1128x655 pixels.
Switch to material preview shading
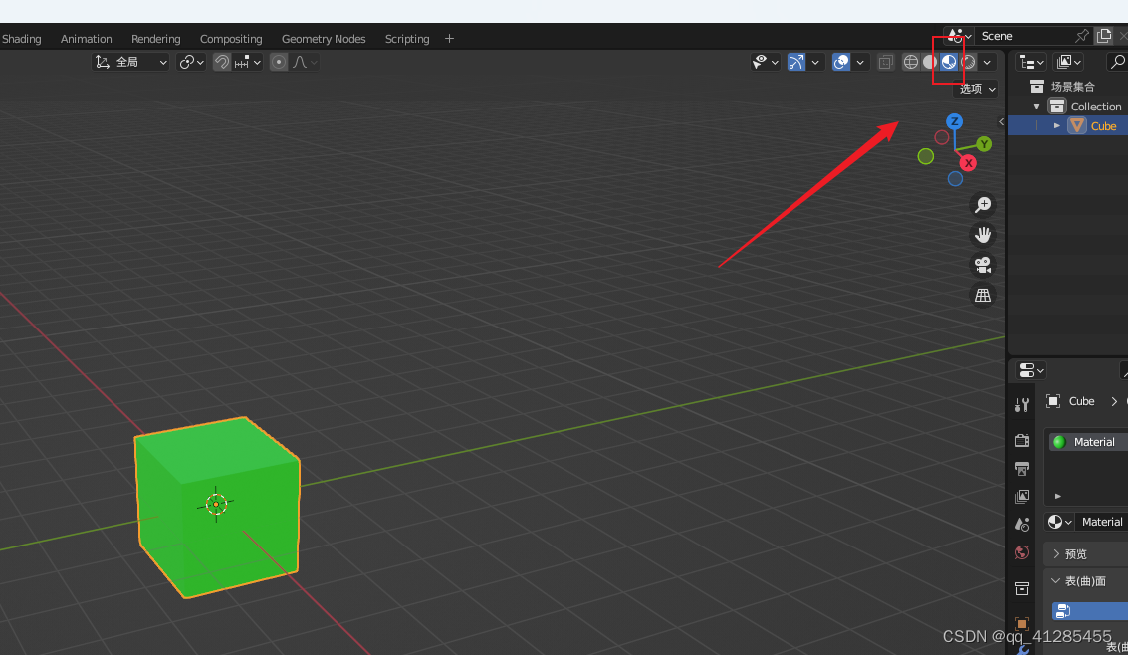(x=949, y=62)
